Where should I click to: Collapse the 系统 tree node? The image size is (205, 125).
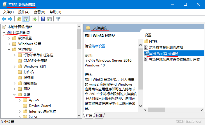(15, 95)
